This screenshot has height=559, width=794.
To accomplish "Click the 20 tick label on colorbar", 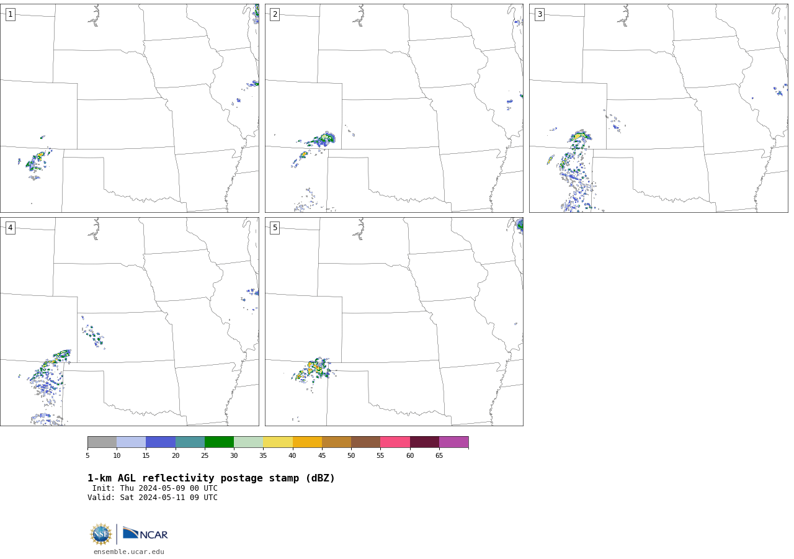I will pos(176,456).
